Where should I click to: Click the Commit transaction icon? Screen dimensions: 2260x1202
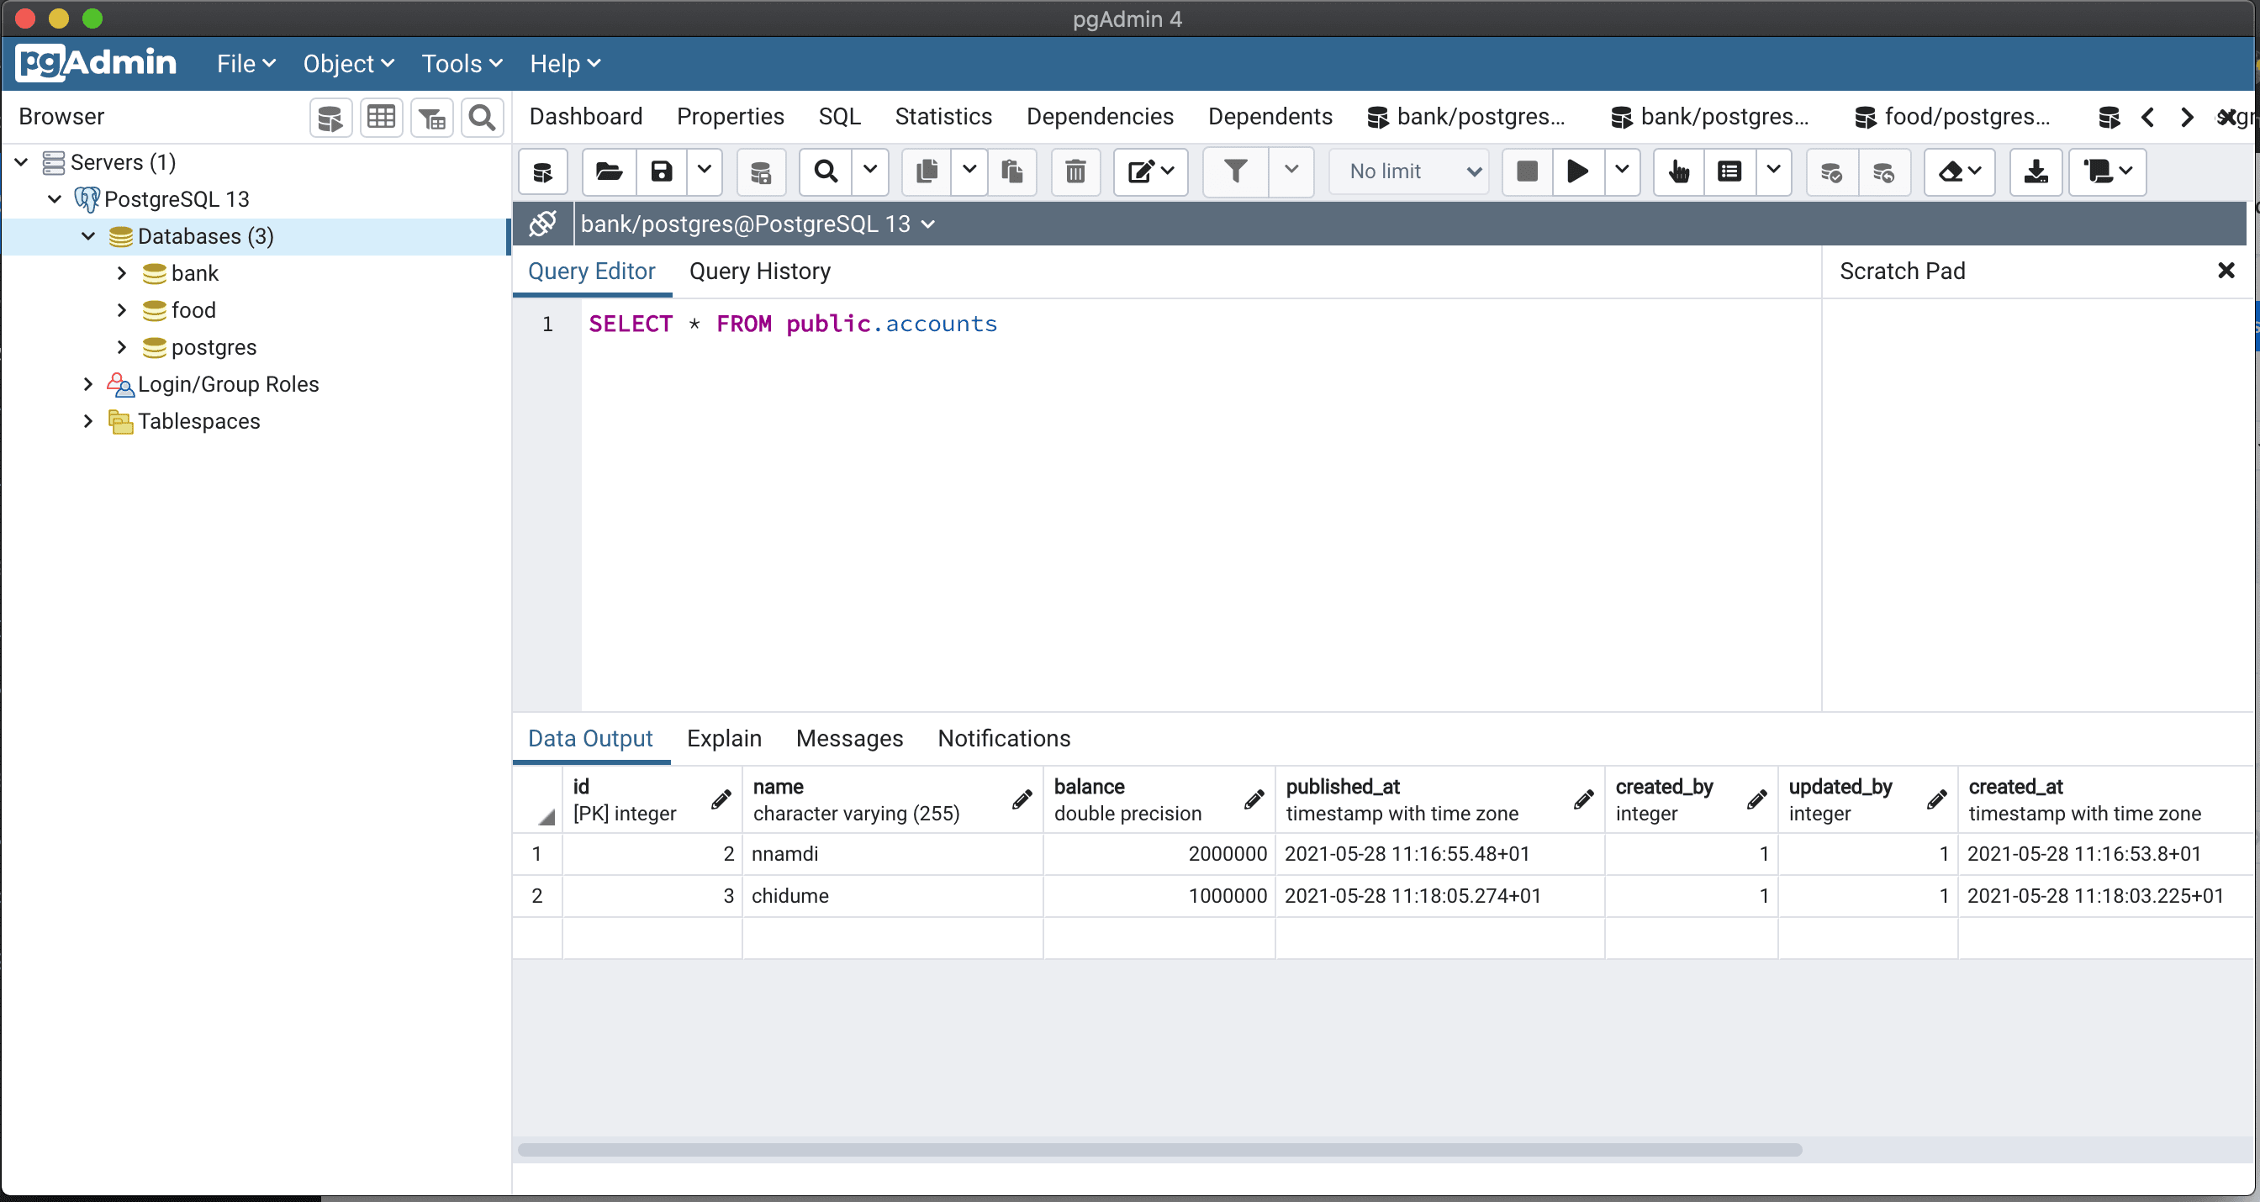click(1831, 172)
